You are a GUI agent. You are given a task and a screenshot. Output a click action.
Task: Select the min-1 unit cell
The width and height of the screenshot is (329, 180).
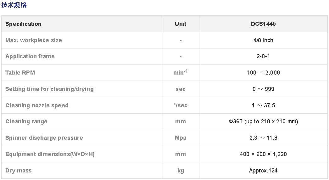point(181,72)
